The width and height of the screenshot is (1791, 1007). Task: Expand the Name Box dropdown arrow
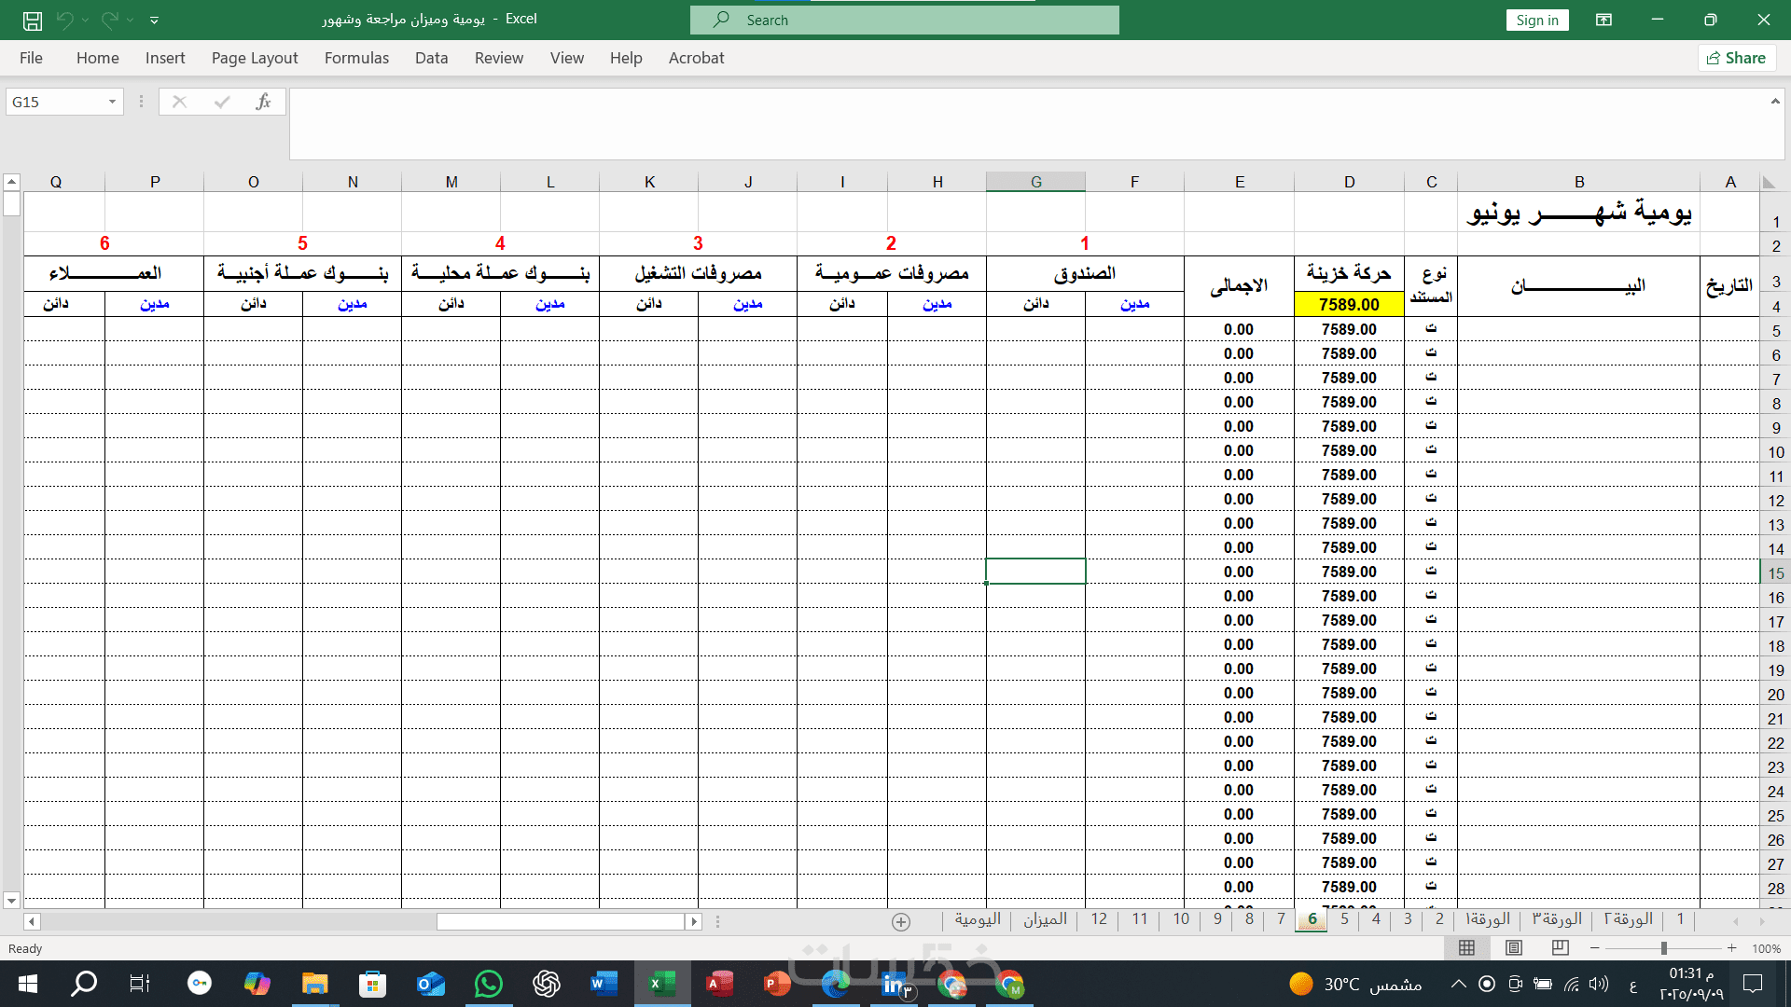coord(112,102)
